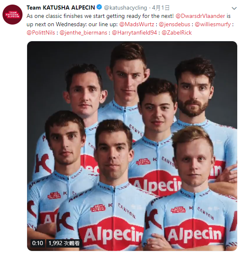Open the Team KATUSHA ALPECIN display name

pos(60,7)
